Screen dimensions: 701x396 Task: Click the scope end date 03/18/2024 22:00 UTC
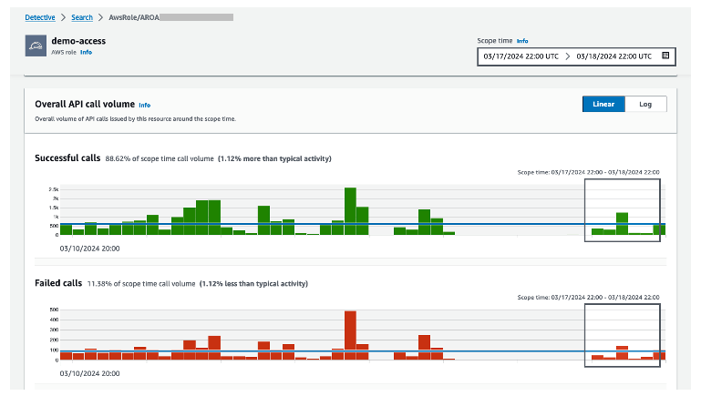613,56
